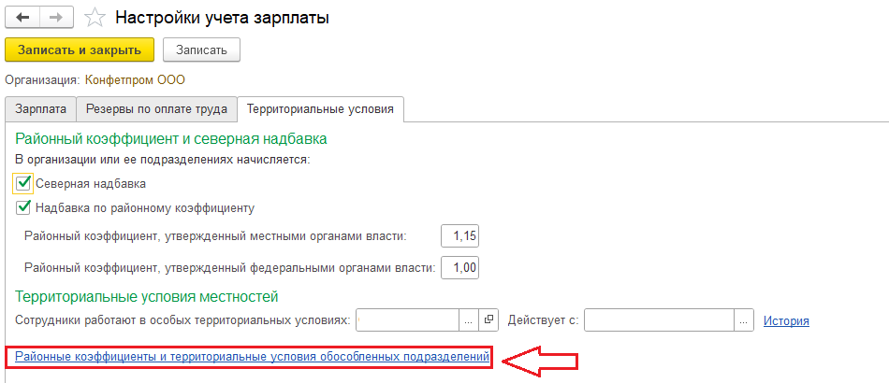Open the 'Резервы по оплате труда' tab
The image size is (889, 383).
pyautogui.click(x=156, y=109)
